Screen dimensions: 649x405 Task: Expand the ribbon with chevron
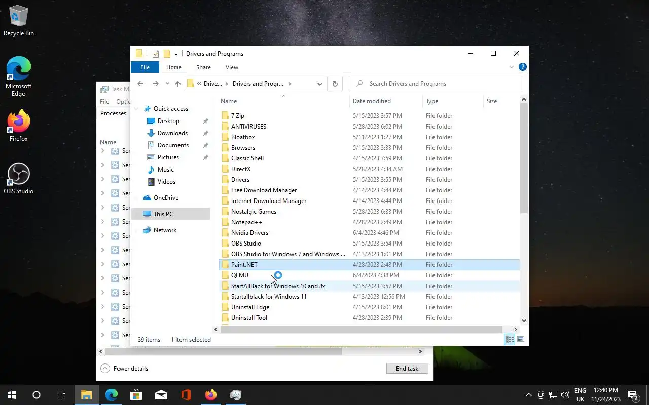[512, 67]
